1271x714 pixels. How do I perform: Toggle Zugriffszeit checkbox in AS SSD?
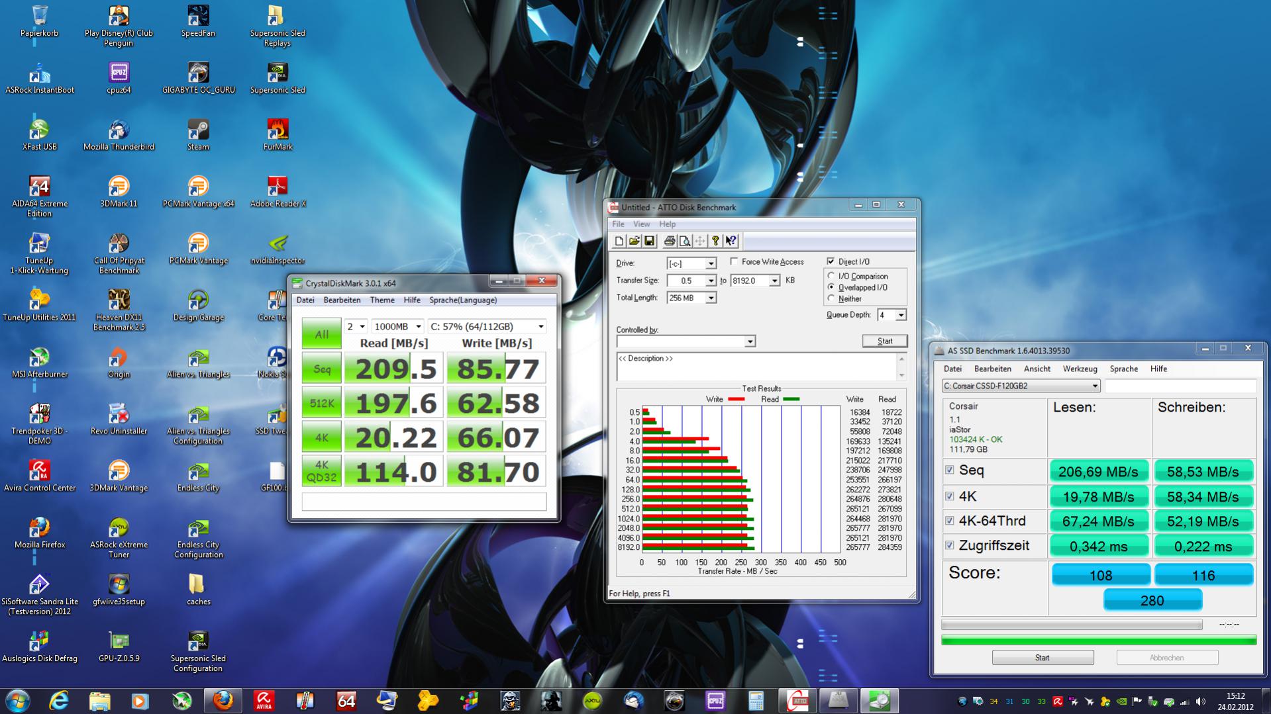coord(950,545)
